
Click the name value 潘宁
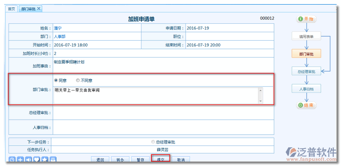click(x=58, y=28)
